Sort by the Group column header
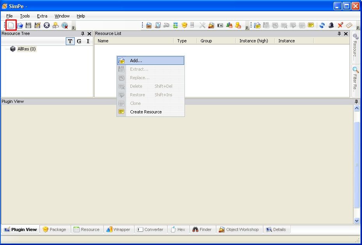 point(216,41)
